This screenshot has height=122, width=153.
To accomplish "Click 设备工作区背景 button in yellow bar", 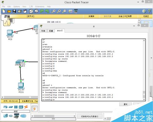I will (x=125, y=16).
